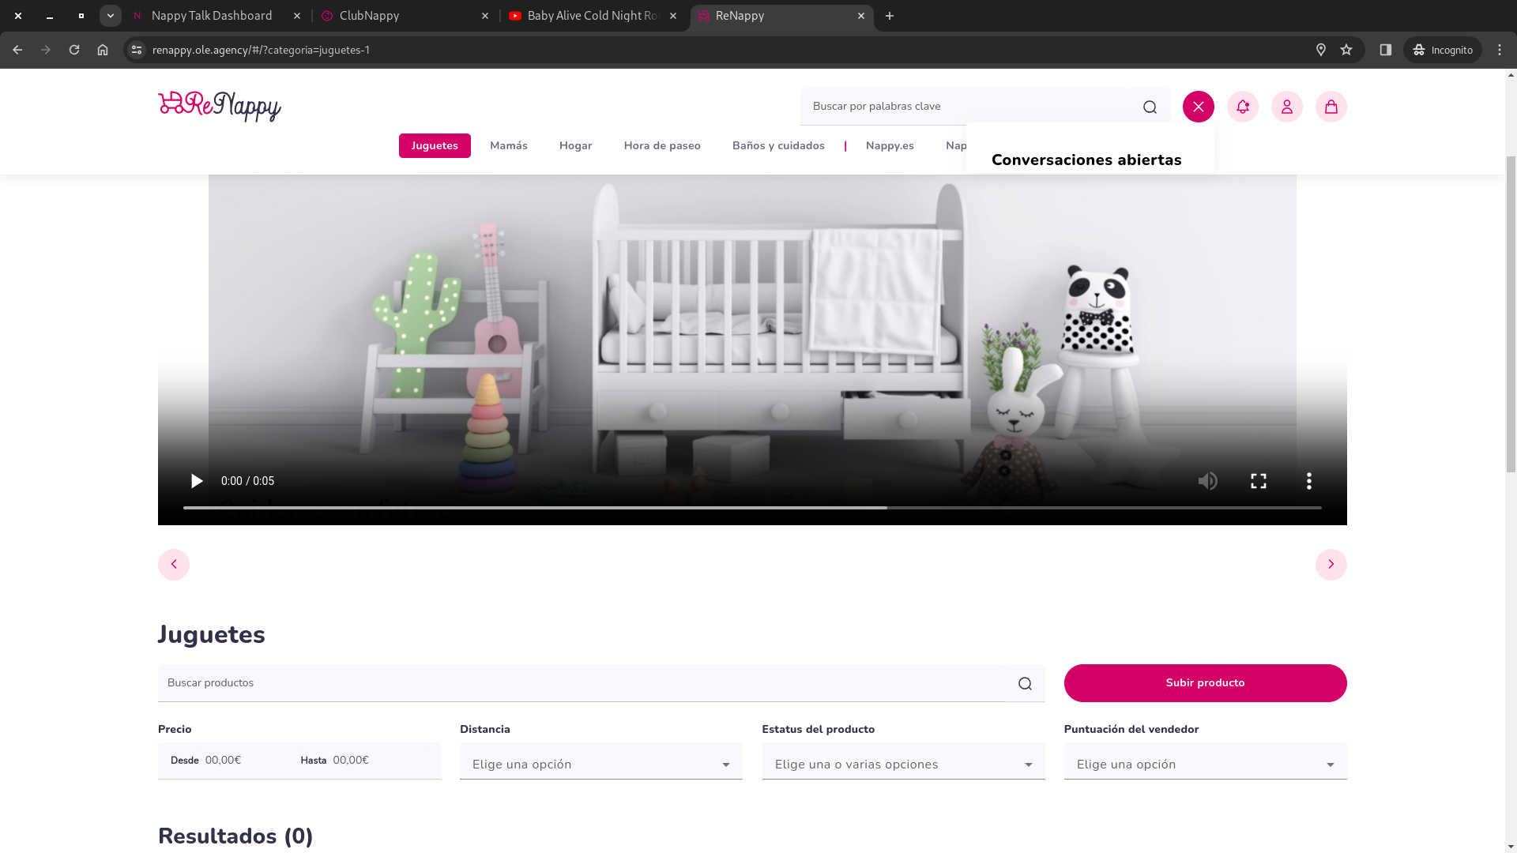The image size is (1517, 853).
Task: Select the Mamás category menu item
Action: point(508,145)
